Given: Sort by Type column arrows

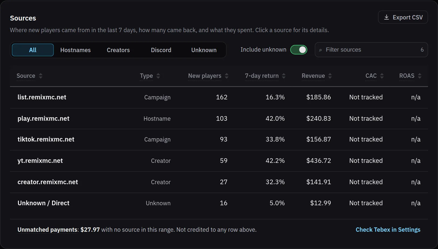Looking at the screenshot, I should pyautogui.click(x=158, y=76).
